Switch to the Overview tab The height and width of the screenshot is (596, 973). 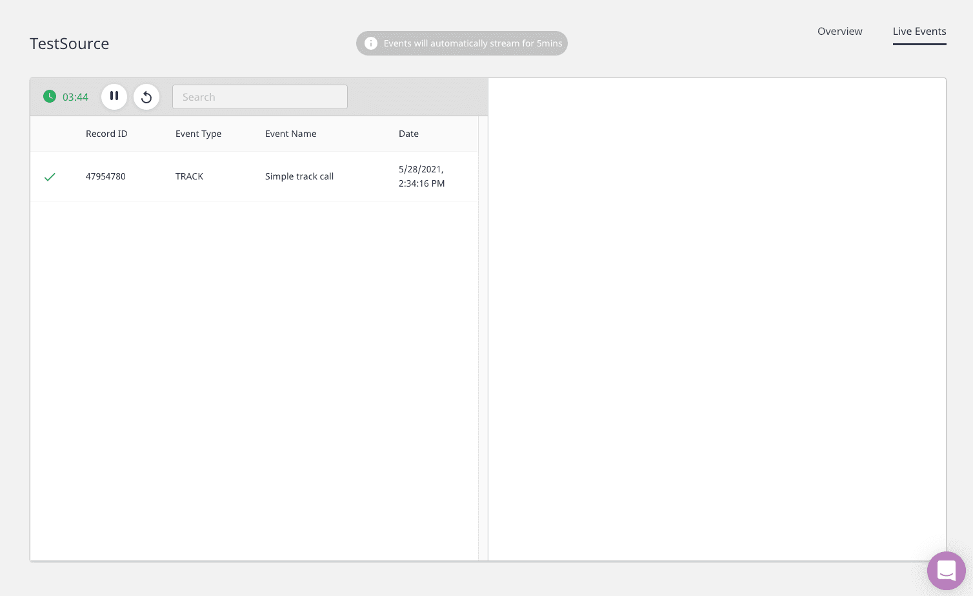click(839, 31)
